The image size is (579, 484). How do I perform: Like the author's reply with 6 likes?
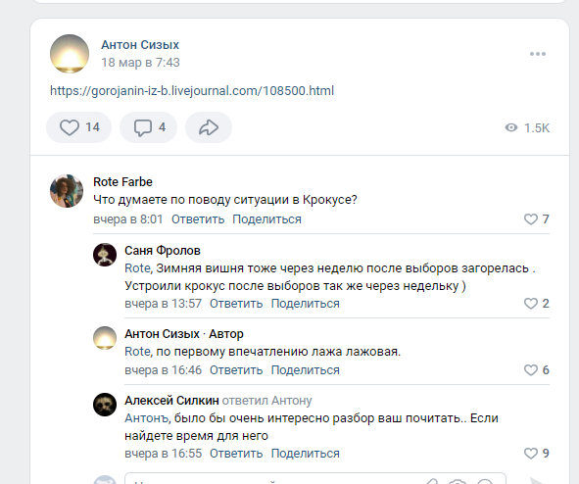(536, 370)
